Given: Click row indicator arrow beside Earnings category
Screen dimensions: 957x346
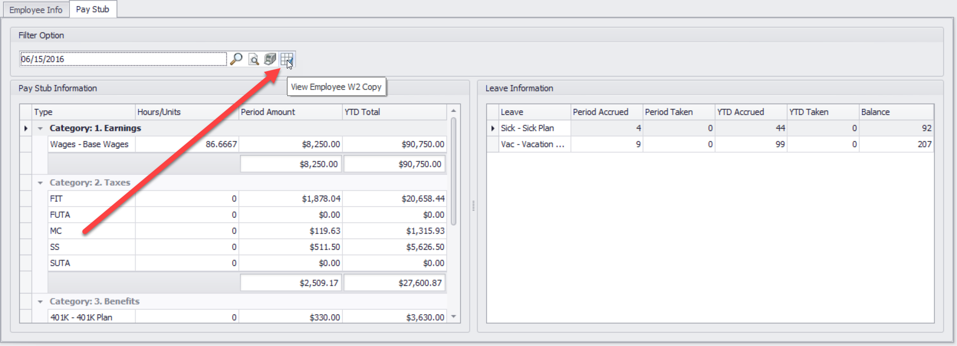Looking at the screenshot, I should point(26,128).
